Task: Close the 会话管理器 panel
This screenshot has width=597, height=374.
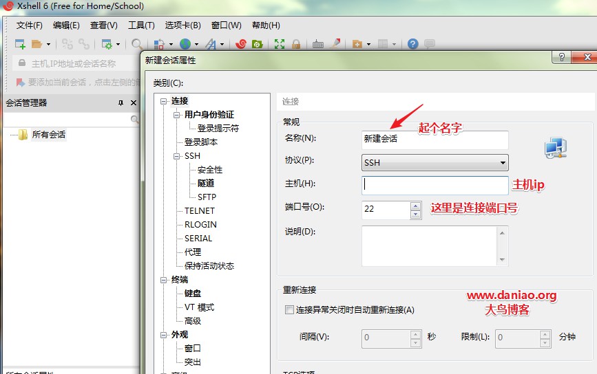Action: 134,102
